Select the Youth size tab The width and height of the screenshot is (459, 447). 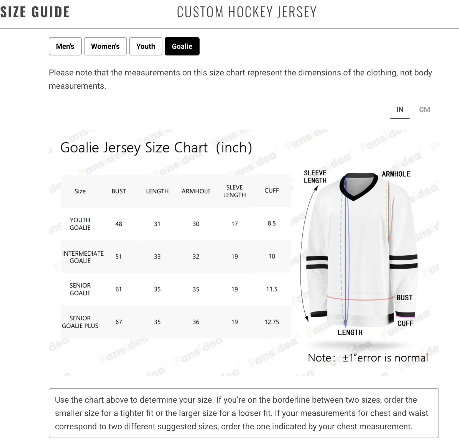click(x=146, y=46)
